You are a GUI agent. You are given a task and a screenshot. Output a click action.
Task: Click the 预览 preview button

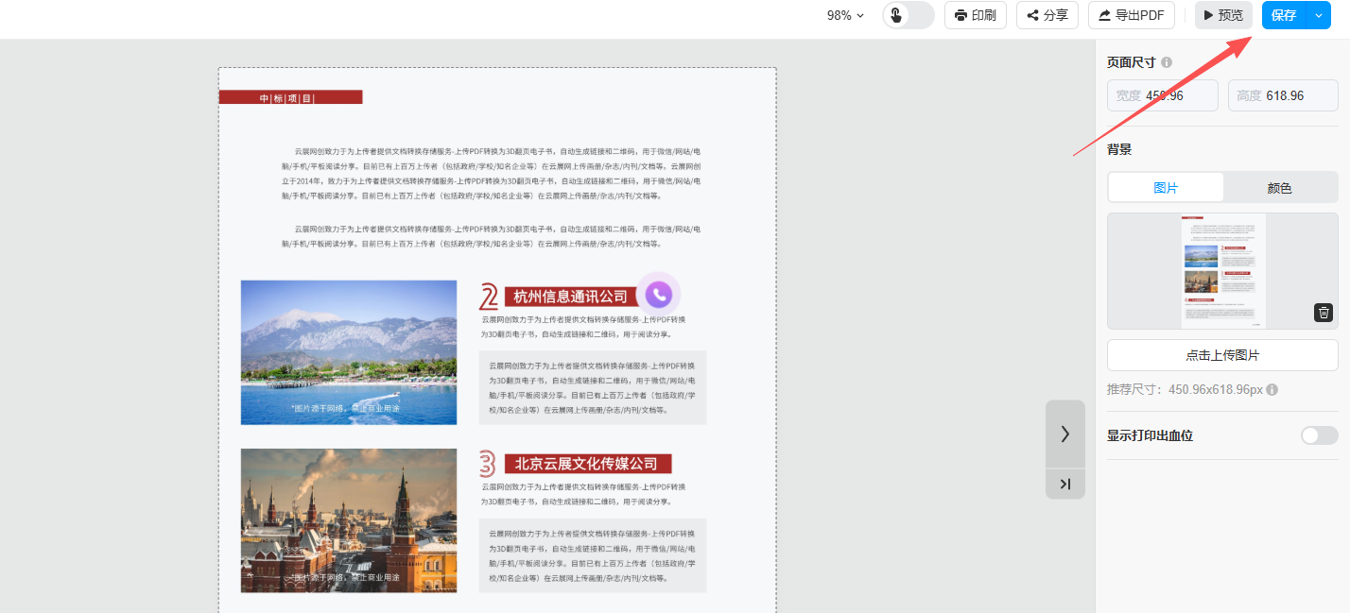(x=1223, y=15)
